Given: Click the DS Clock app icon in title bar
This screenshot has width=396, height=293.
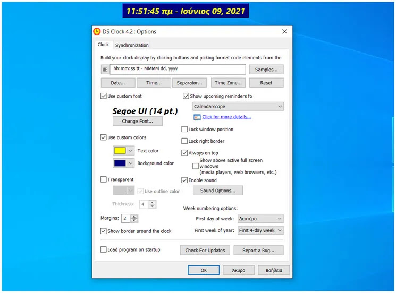Looking at the screenshot, I should [x=97, y=31].
